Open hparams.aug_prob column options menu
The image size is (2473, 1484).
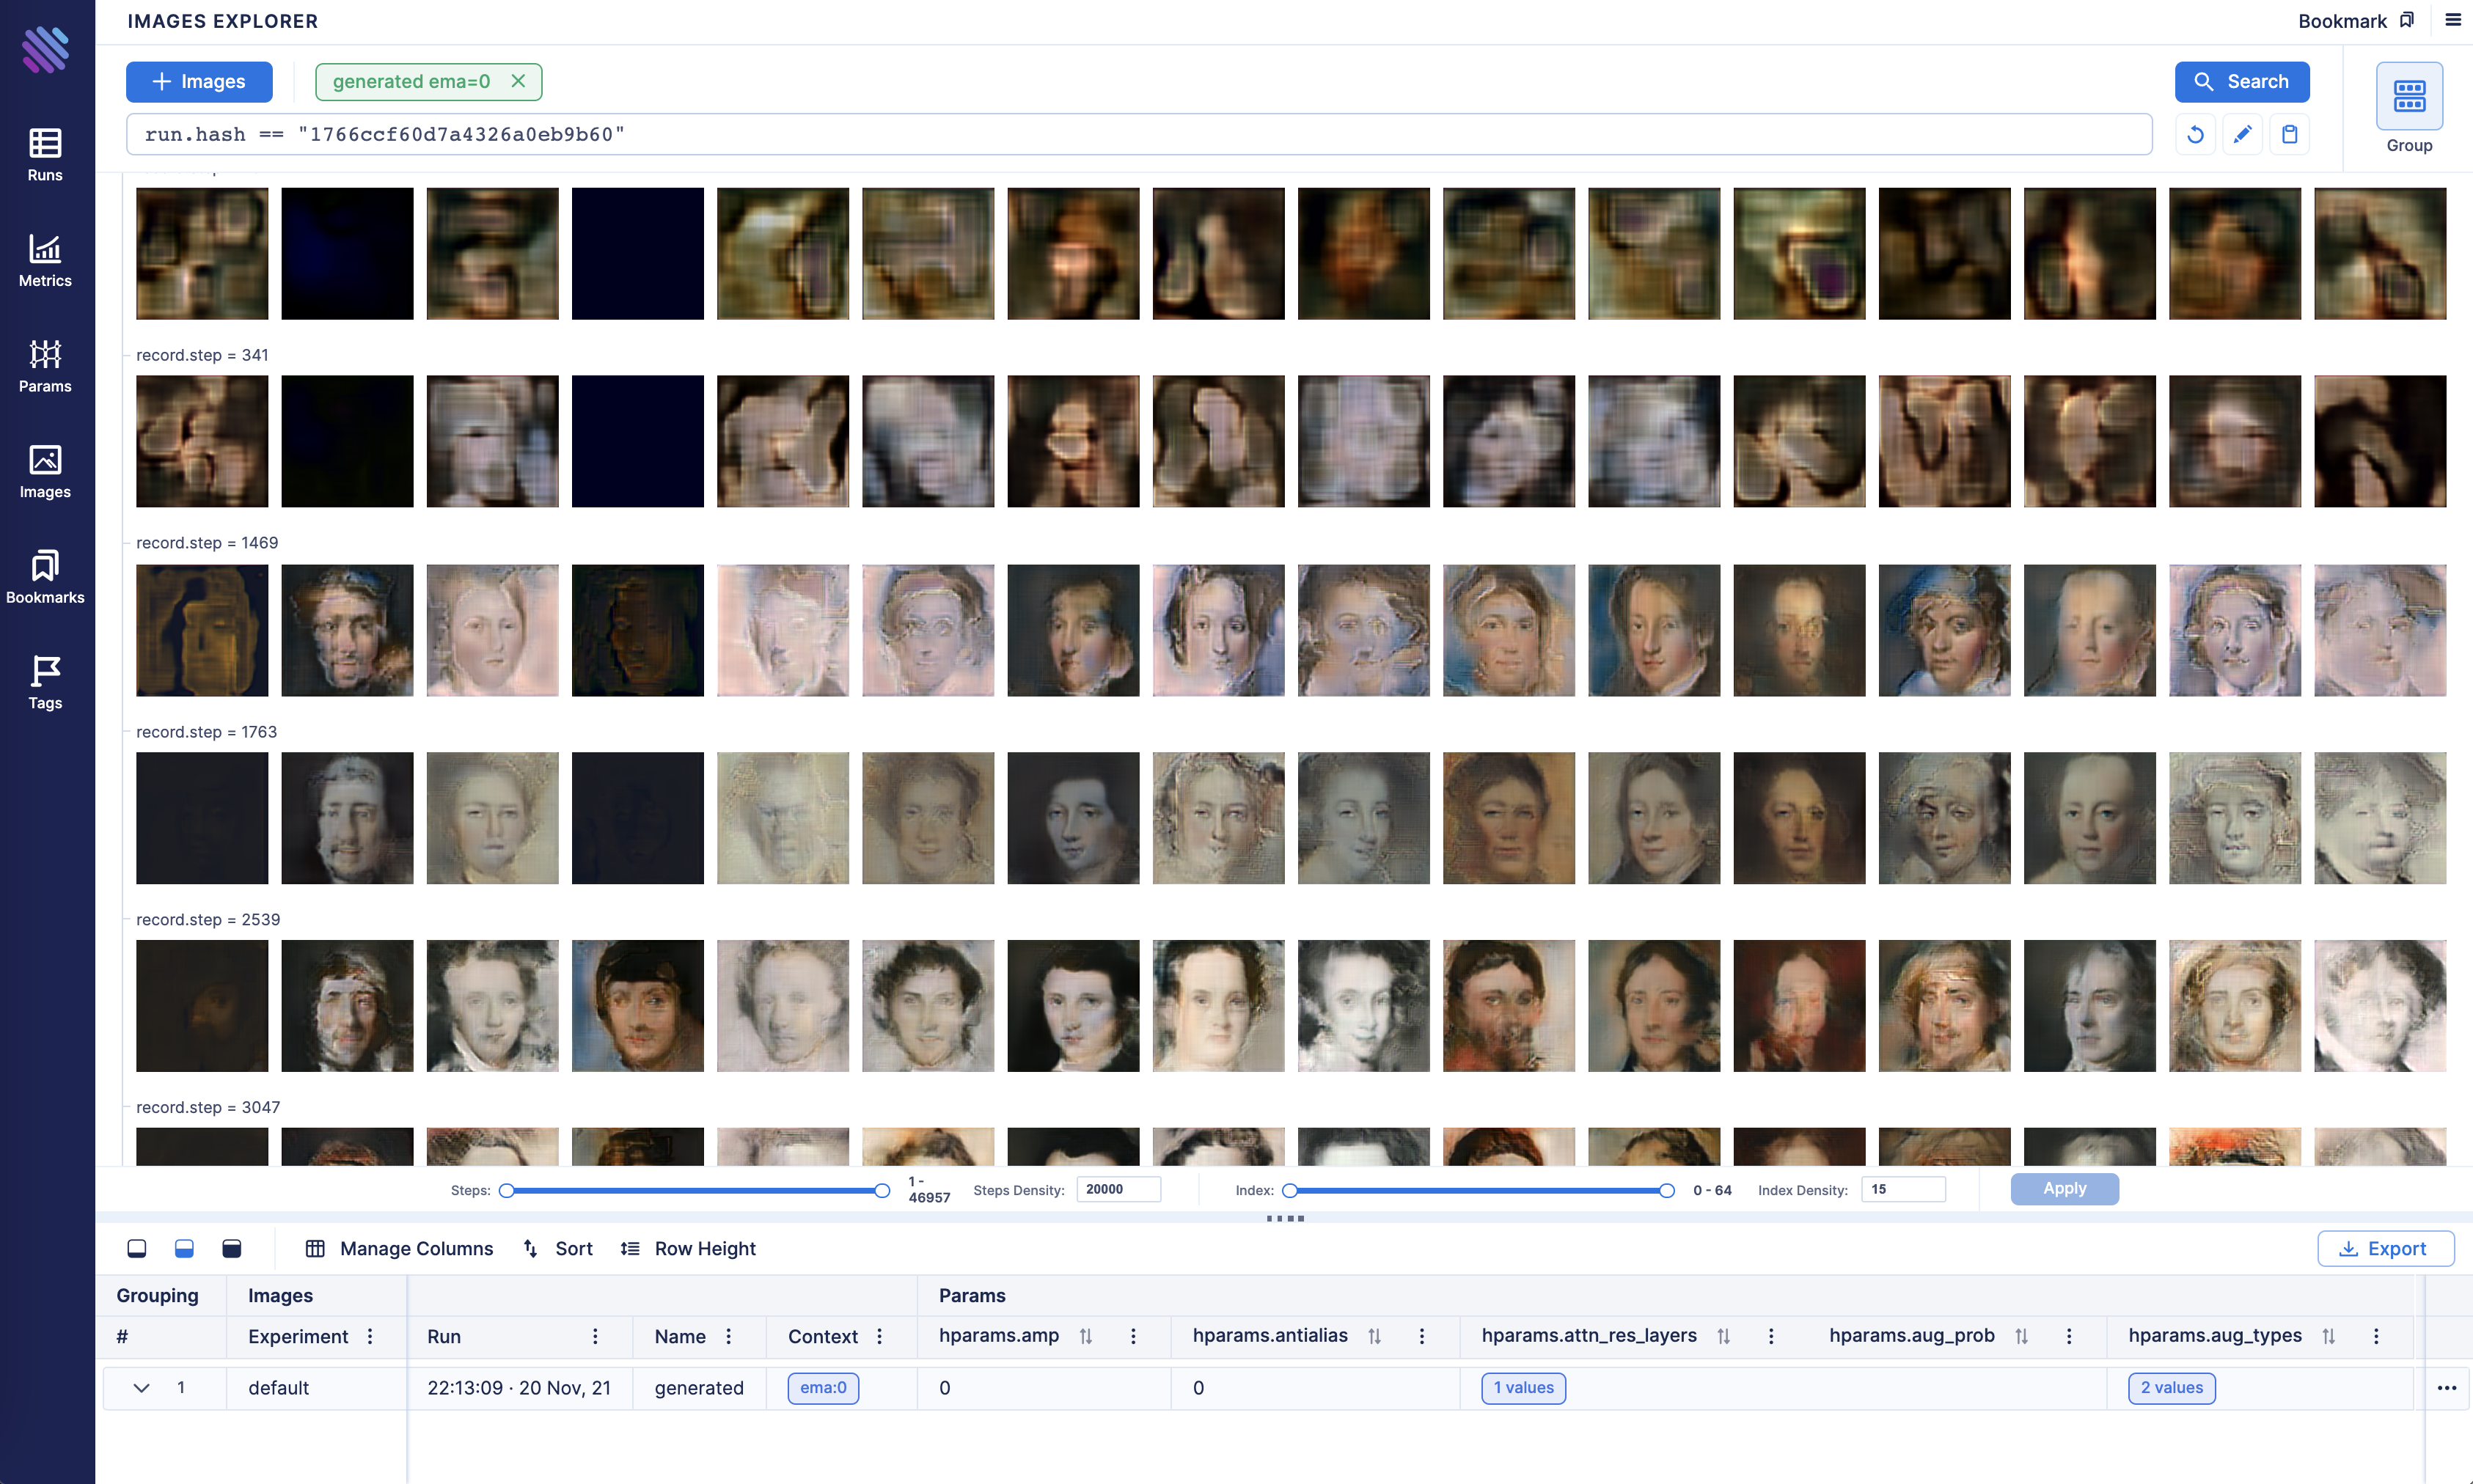[x=2069, y=1336]
